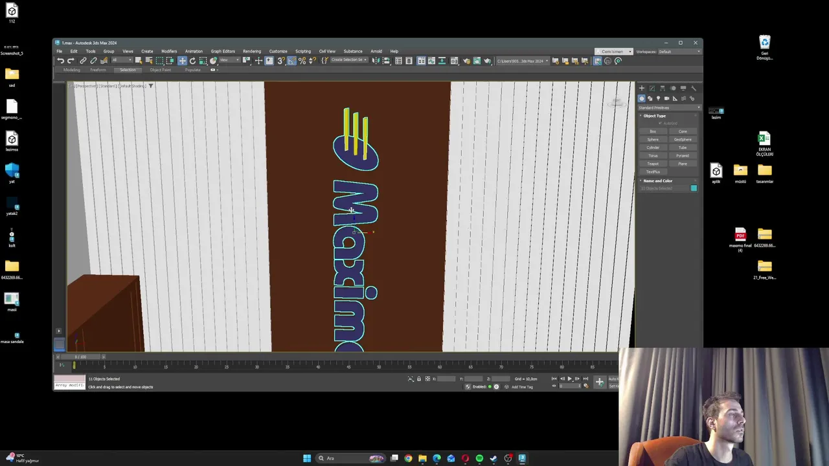829x466 pixels.
Task: Open Rendered Frame Window icon
Action: click(x=477, y=61)
